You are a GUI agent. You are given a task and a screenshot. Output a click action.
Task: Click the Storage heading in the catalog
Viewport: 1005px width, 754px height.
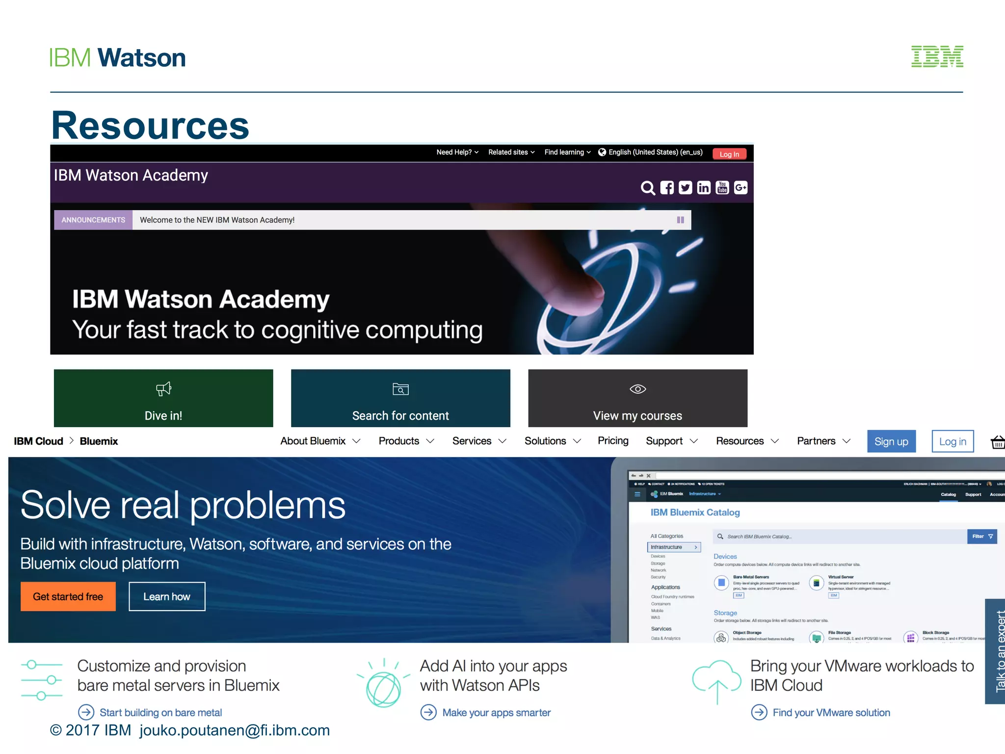(x=725, y=613)
